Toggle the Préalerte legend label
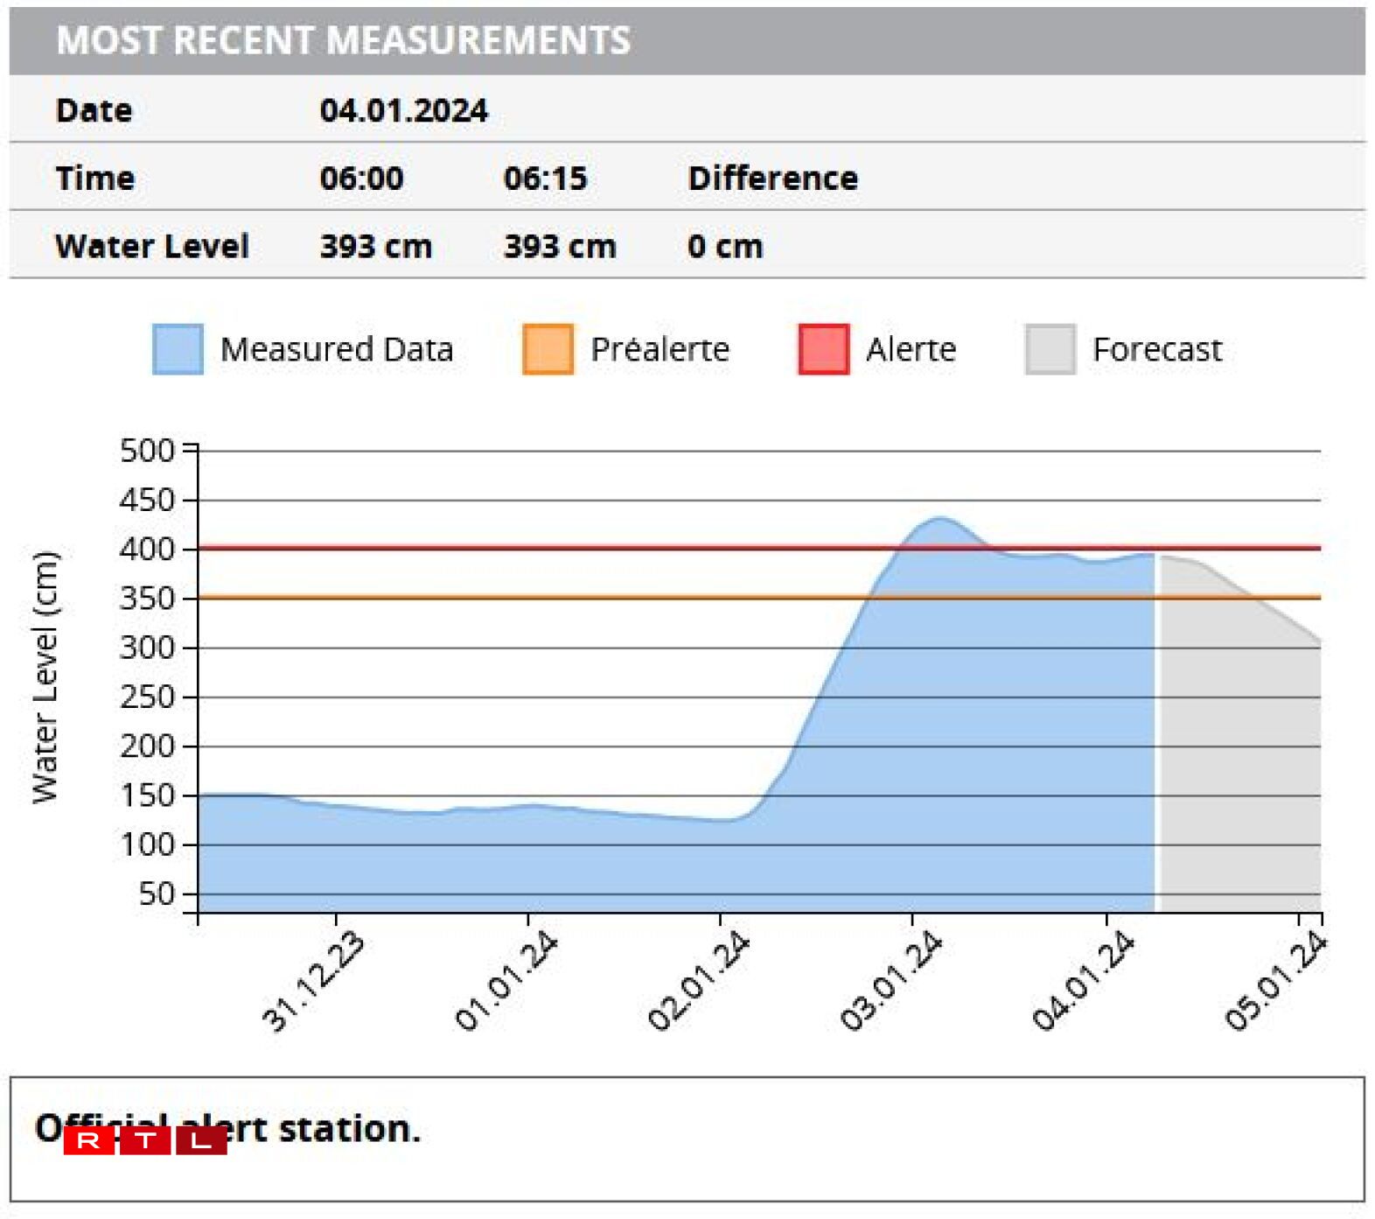 (x=660, y=349)
